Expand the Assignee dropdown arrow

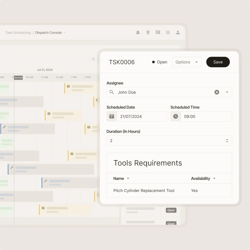(227, 92)
